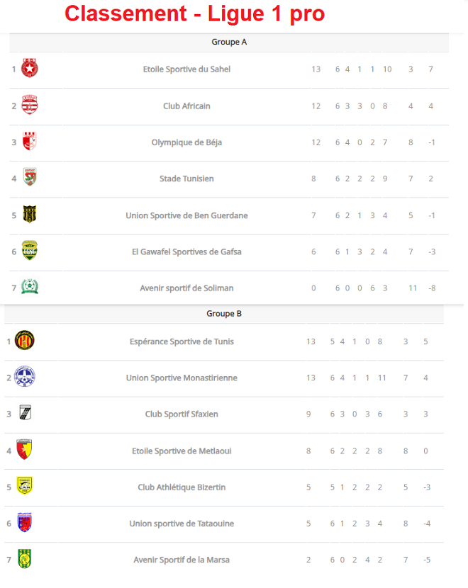Click the Club Sportif Sfaxien team name
The image size is (468, 588).
(182, 414)
